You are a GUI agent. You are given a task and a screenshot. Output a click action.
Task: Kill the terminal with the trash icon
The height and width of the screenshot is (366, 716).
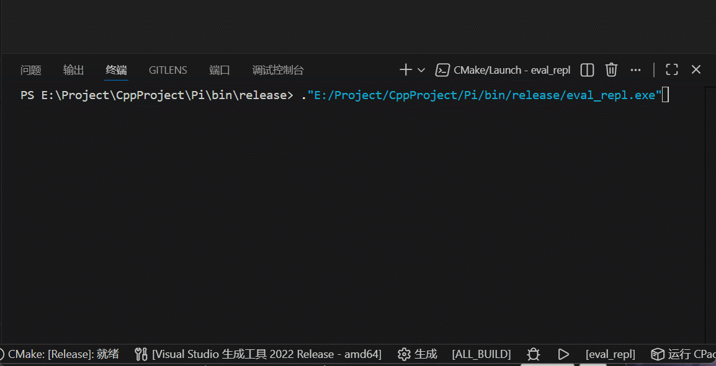(x=611, y=70)
